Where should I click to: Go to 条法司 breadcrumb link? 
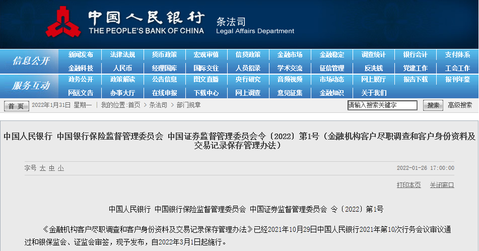pyautogui.click(x=158, y=105)
